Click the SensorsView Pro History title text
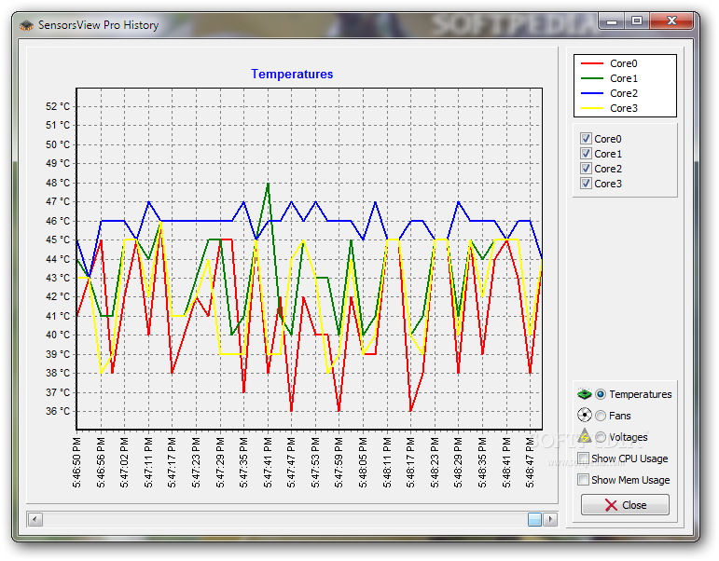Viewport: 719px width, 561px height. 98,25
